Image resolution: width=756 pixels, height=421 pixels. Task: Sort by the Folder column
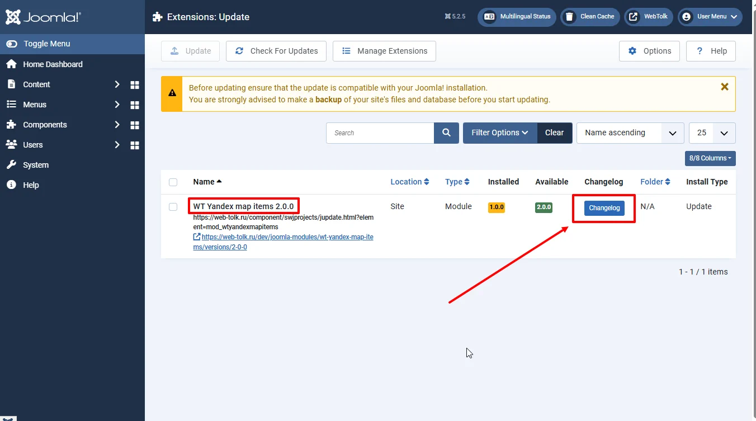[655, 182]
